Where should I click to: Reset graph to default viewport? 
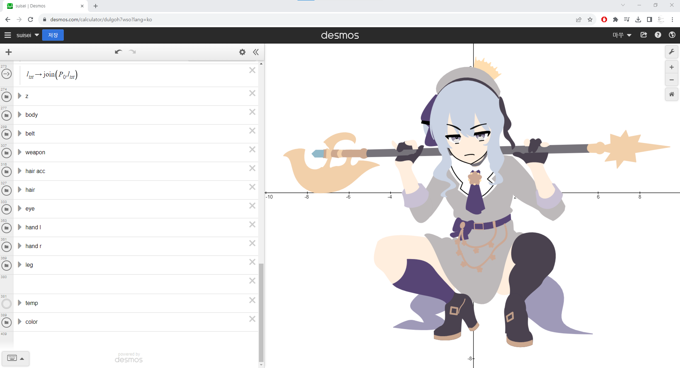click(671, 94)
